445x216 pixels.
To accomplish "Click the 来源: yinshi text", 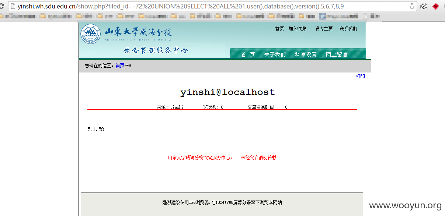I will click(x=170, y=107).
